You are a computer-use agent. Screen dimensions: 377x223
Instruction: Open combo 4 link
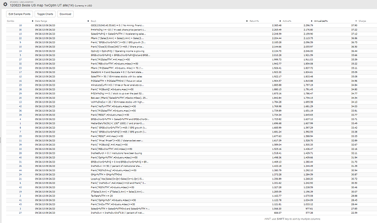20,119
